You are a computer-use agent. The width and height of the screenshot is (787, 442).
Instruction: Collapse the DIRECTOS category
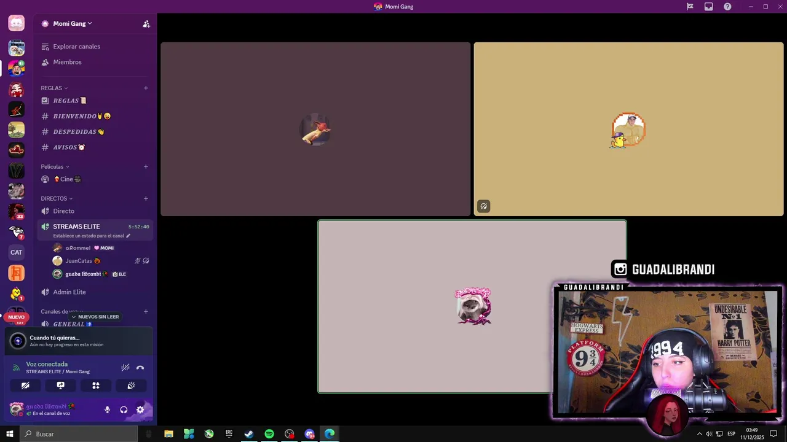[57, 198]
